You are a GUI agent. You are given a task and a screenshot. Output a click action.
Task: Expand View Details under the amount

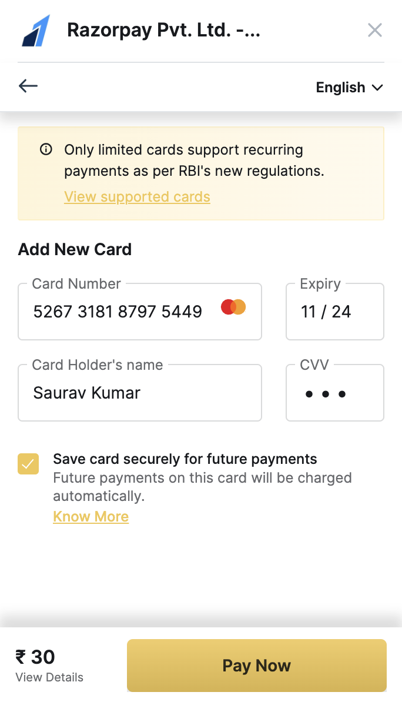click(x=49, y=677)
